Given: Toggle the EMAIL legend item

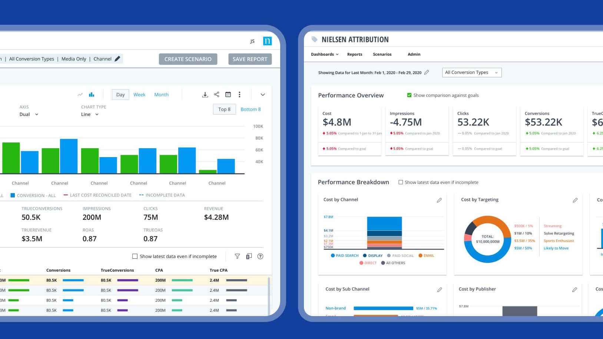Looking at the screenshot, I should click(426, 255).
